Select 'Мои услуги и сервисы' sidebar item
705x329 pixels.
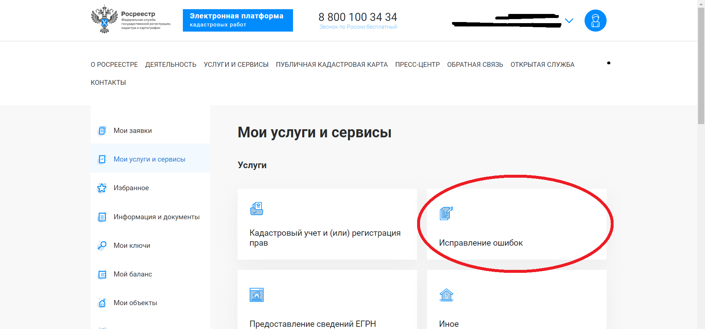(149, 159)
